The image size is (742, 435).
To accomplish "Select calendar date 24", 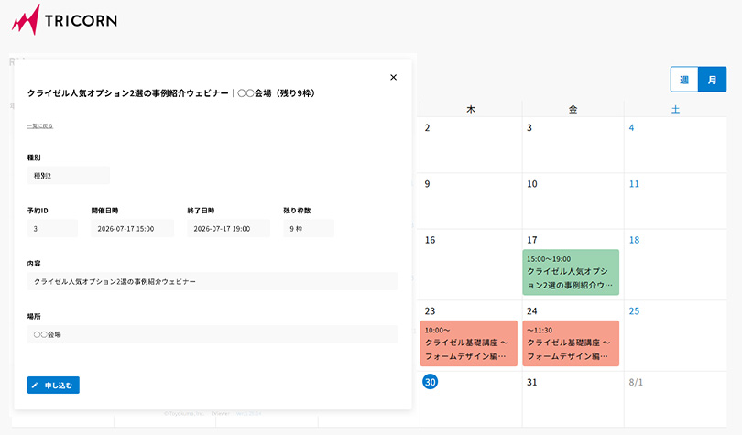I will point(532,311).
